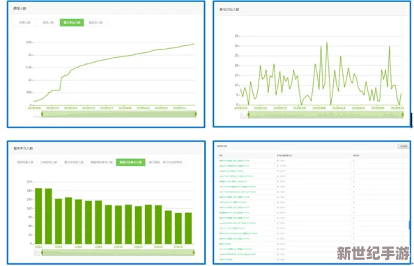Grab the left range handle under 课程人数 chart

(x=43, y=114)
